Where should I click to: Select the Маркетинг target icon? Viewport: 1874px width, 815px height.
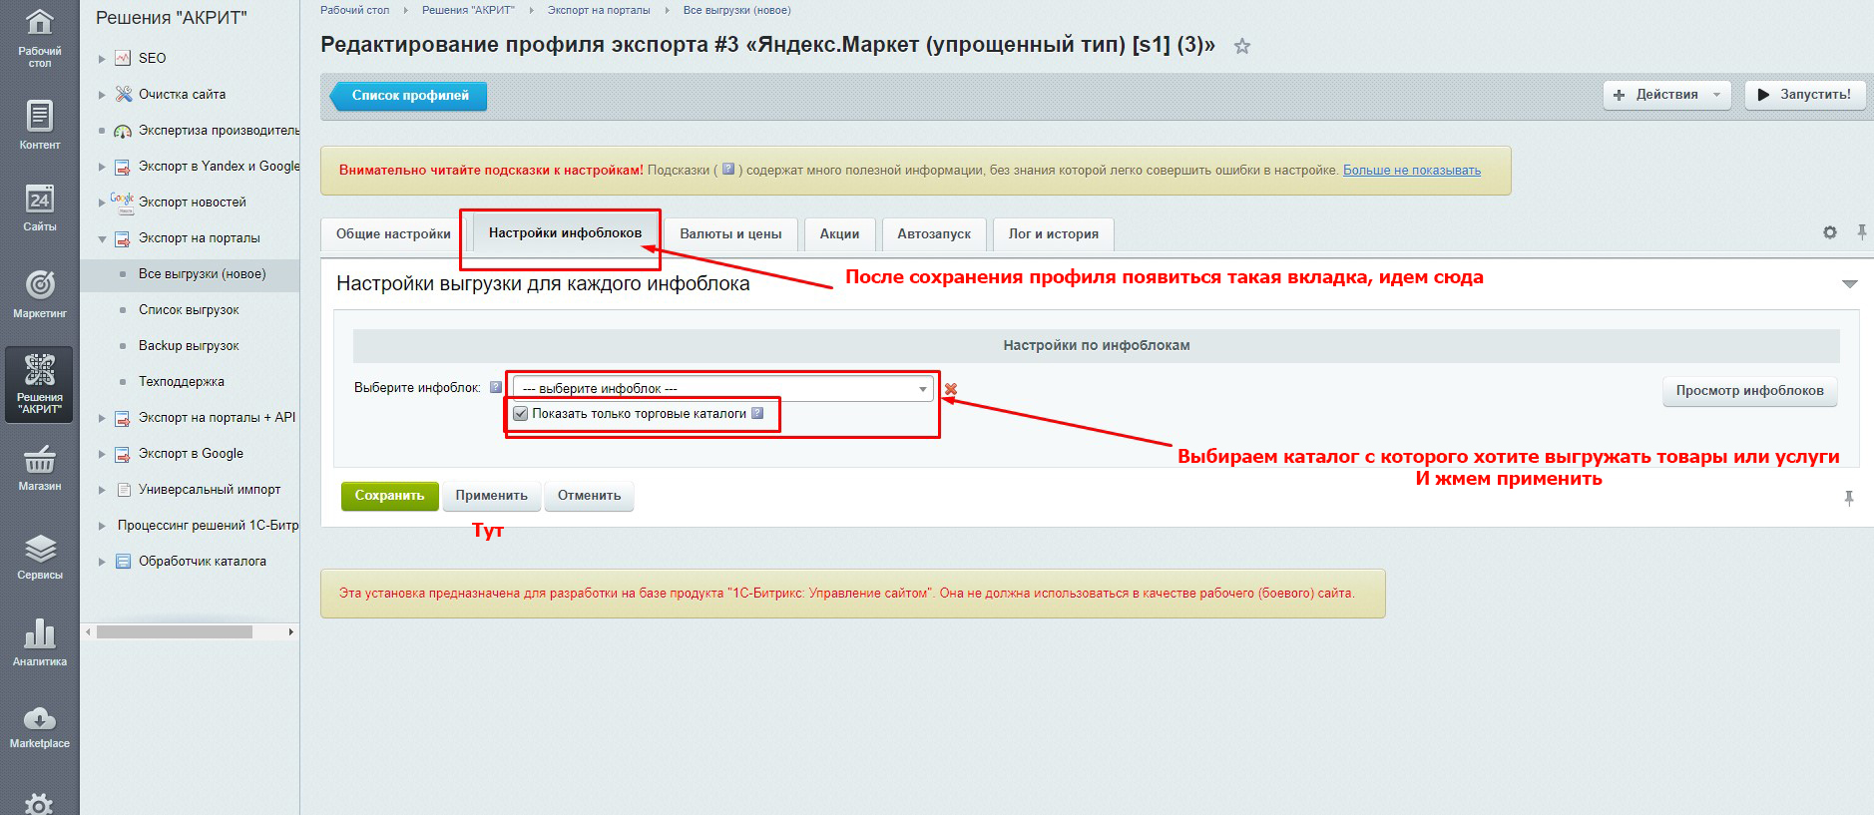tap(39, 293)
